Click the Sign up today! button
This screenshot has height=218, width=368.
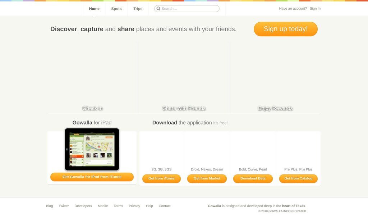[286, 29]
